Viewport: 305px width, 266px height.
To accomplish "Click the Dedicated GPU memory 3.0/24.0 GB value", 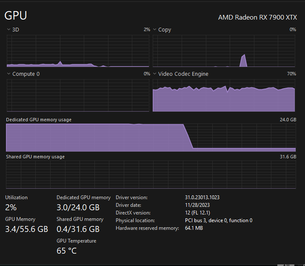I will click(x=78, y=207).
